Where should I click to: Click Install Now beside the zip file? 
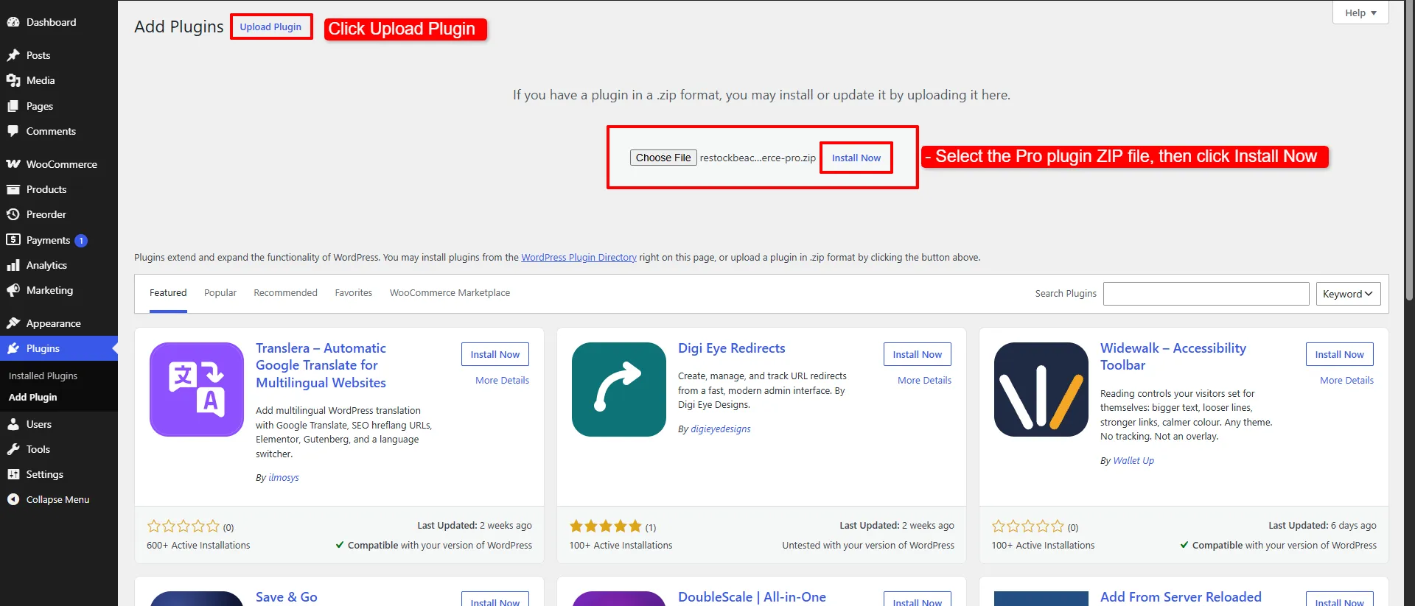856,158
